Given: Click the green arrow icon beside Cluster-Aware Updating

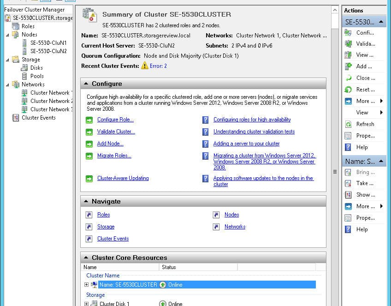Looking at the screenshot, I should coord(89,179).
